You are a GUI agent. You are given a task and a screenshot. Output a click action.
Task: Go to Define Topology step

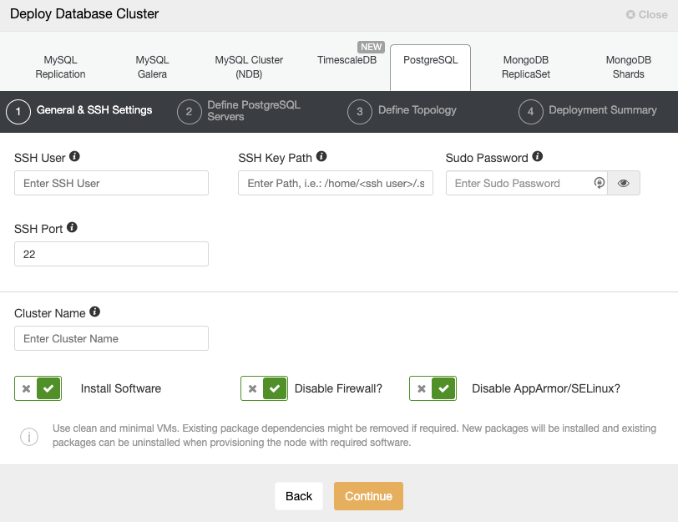pos(417,110)
